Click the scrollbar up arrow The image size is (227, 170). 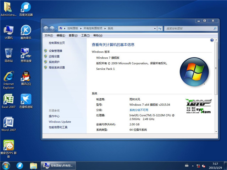coord(216,40)
